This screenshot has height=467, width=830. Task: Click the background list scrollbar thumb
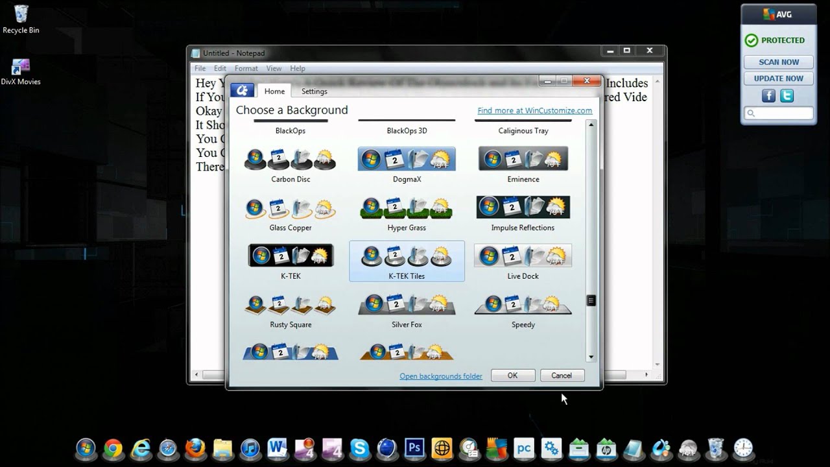[591, 300]
